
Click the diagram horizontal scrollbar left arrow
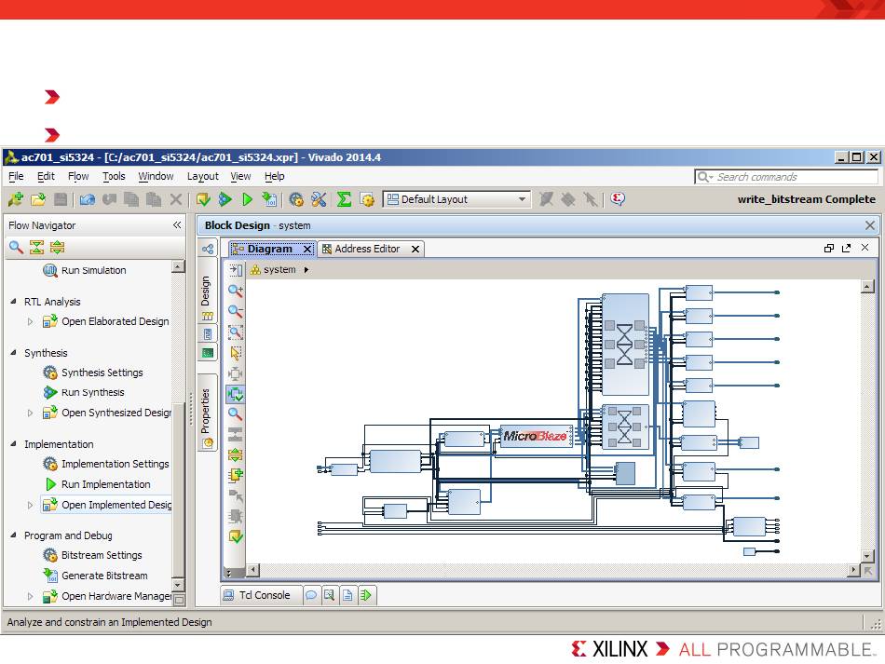click(252, 570)
